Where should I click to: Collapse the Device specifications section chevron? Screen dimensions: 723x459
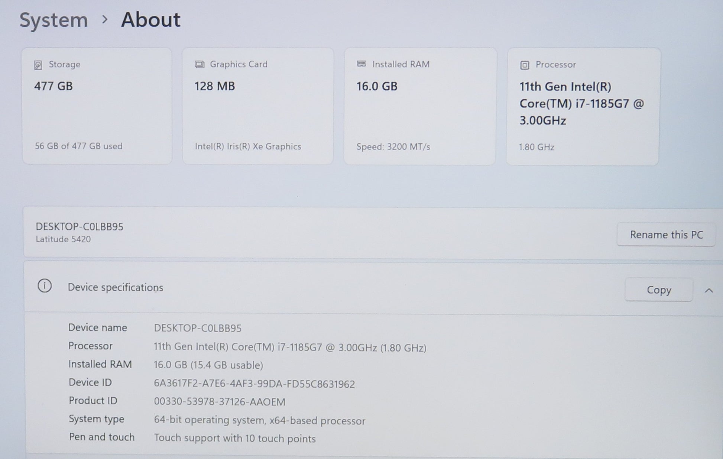coord(709,291)
